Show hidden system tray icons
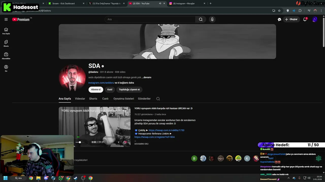Viewport: 325px width, 182px height. coord(288,178)
